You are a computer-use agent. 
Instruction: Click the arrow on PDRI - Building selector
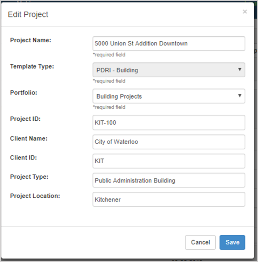[240, 70]
